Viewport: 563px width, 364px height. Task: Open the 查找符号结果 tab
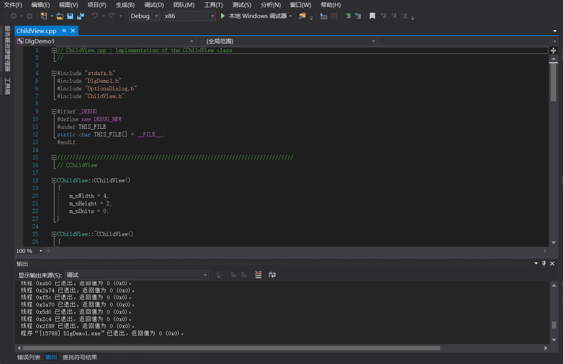click(80, 357)
